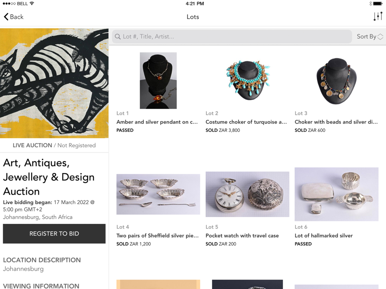Screen dimensions: 386x289
Task: Open the filter sliders icon
Action: (x=378, y=17)
